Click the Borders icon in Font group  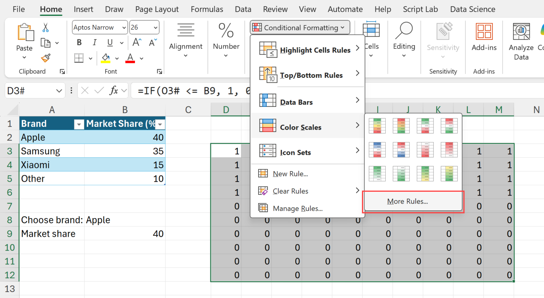[x=79, y=58]
